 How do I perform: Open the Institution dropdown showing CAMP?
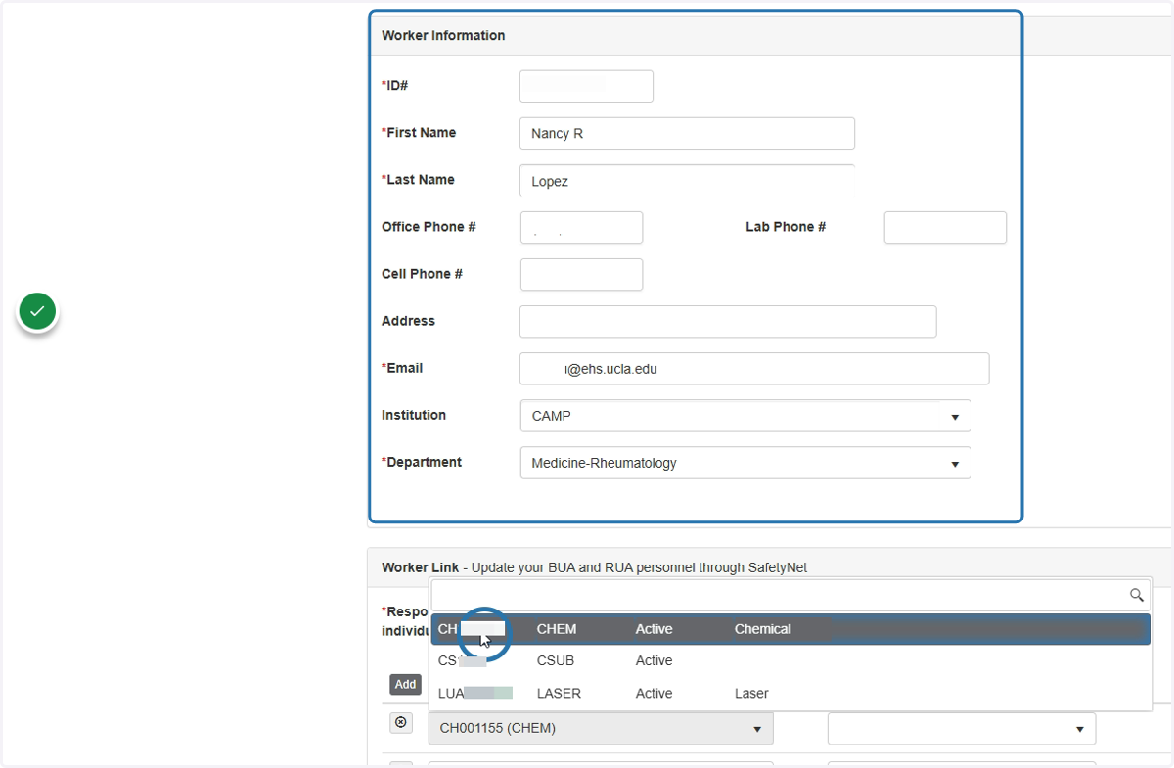click(745, 416)
